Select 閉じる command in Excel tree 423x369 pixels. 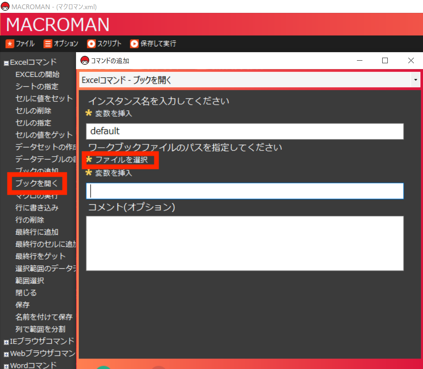click(26, 293)
